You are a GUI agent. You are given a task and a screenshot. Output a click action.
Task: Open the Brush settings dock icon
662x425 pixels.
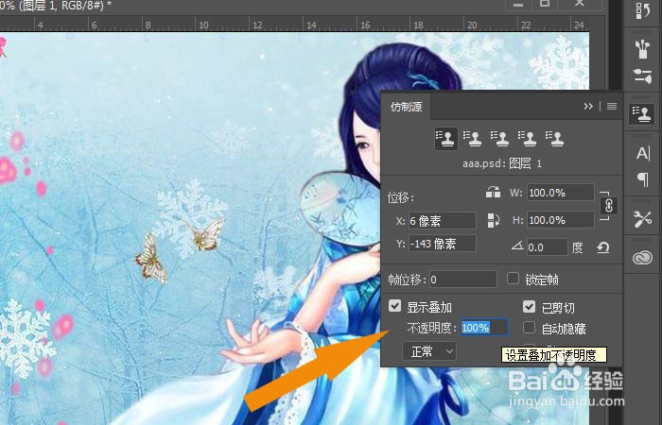[x=642, y=76]
